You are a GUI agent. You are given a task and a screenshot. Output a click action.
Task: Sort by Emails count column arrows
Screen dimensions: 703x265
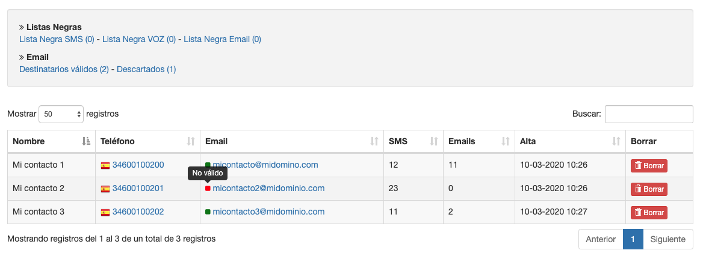pyautogui.click(x=506, y=141)
